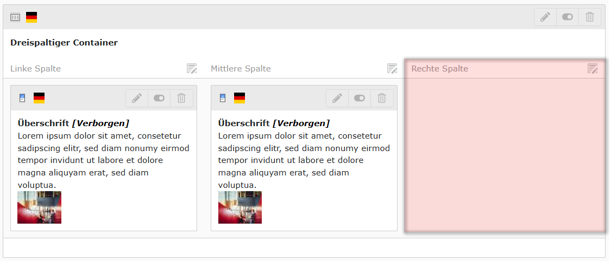Delete the middle column content element
Screen dimensions: 611x261
(x=382, y=98)
